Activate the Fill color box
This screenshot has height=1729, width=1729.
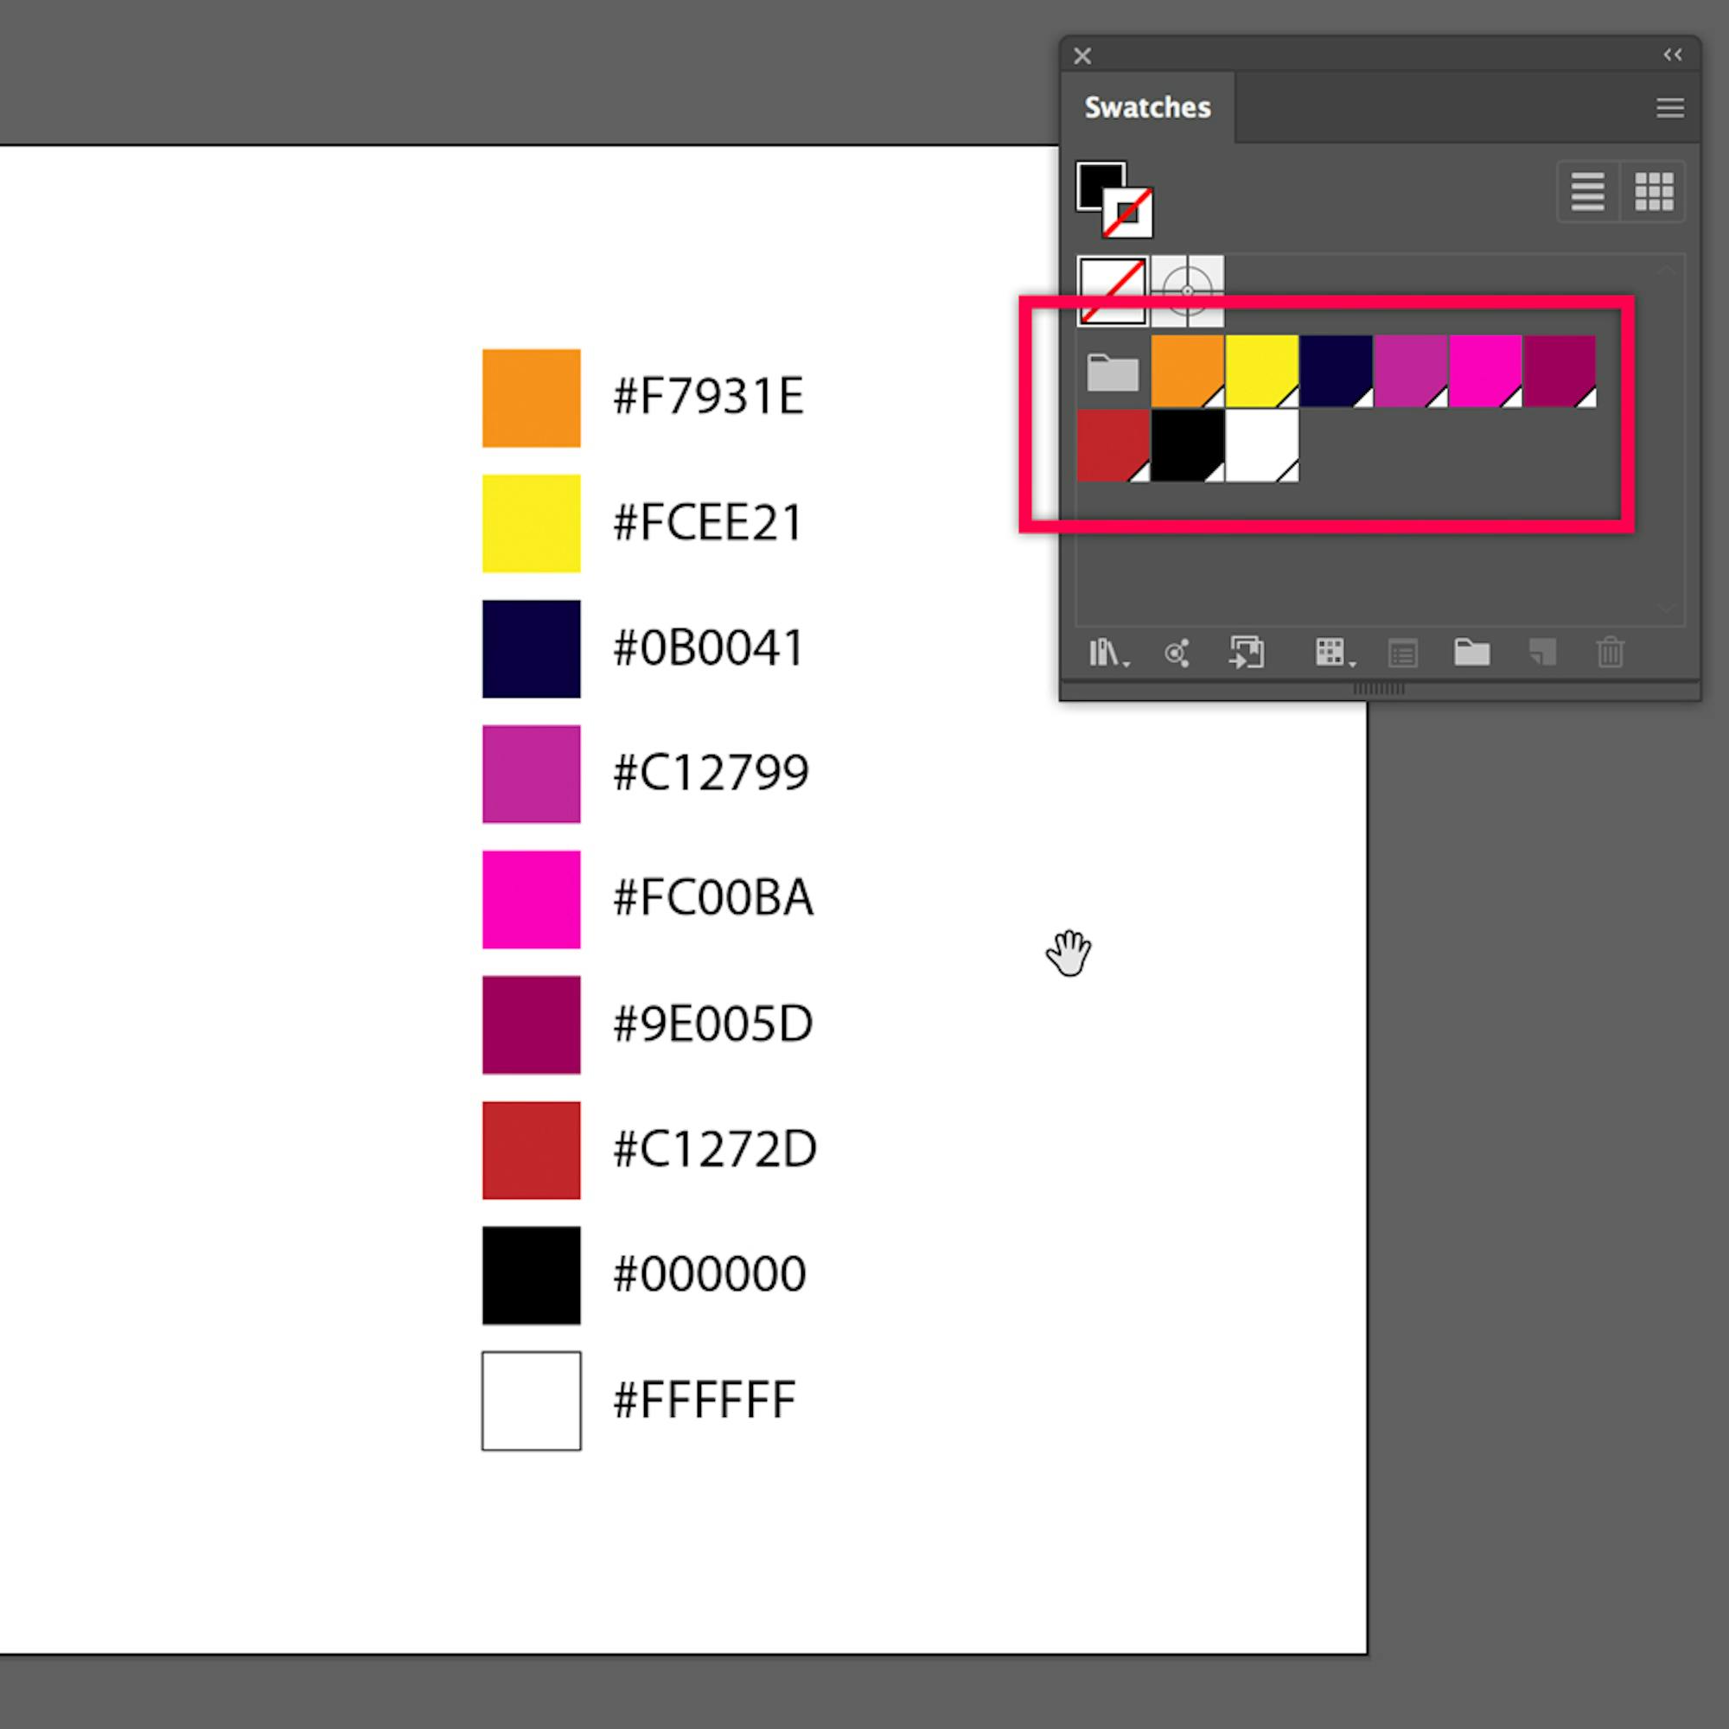click(1096, 182)
